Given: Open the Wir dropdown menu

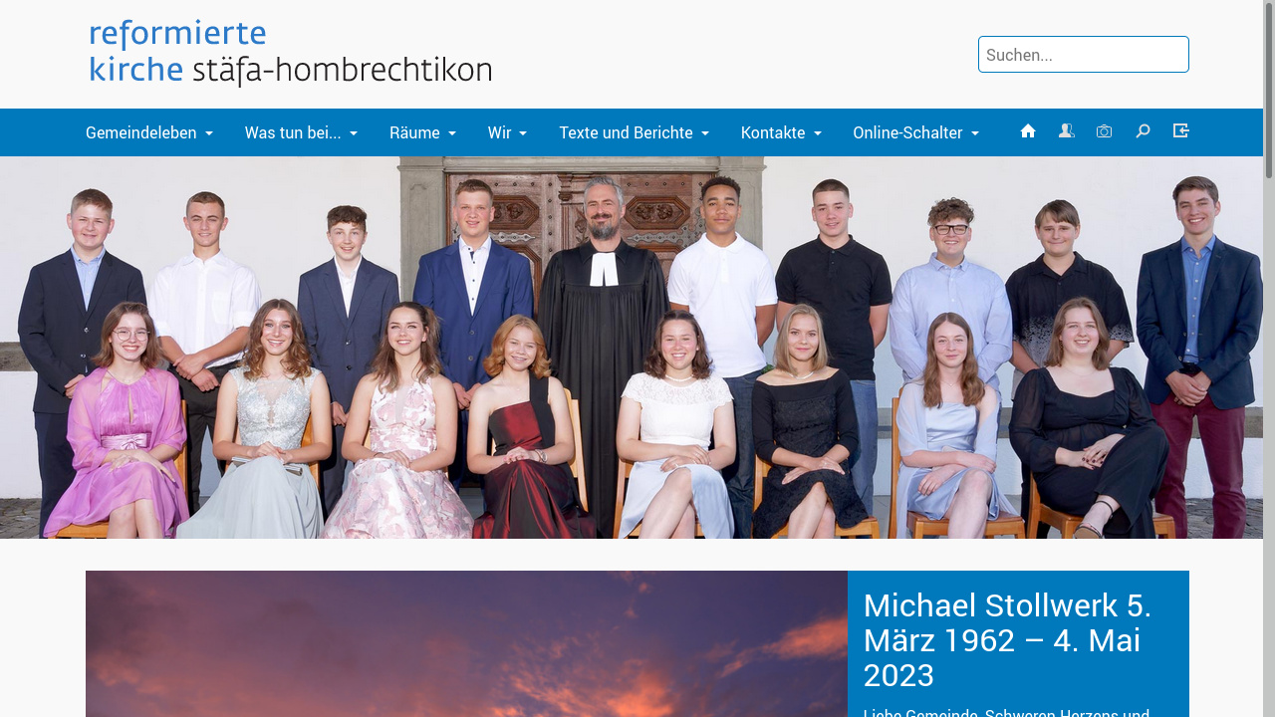Looking at the screenshot, I should click(x=507, y=132).
